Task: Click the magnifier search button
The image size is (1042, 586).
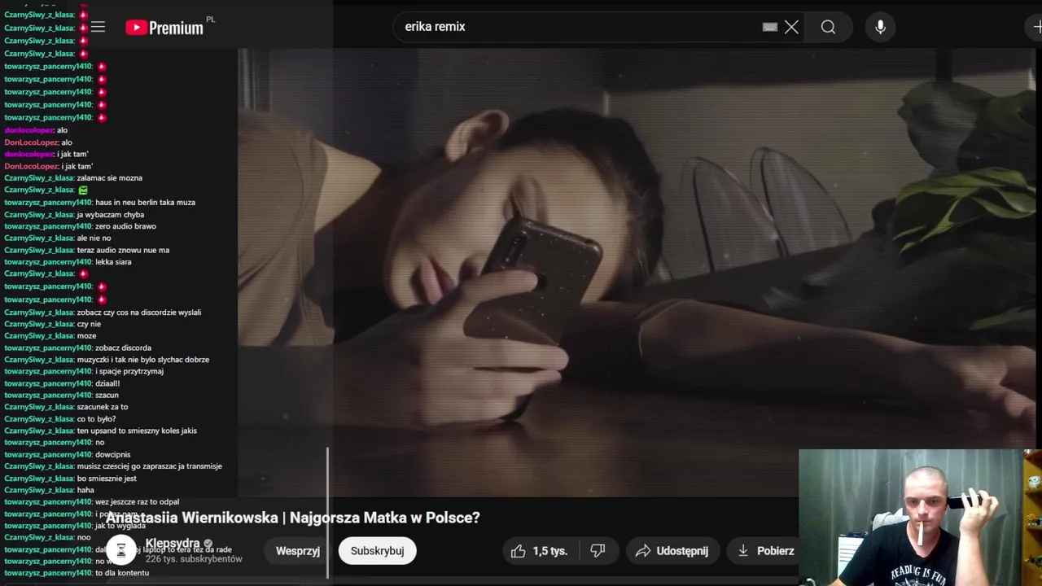Action: 828,27
